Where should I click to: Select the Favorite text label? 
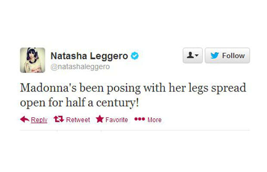coord(117,120)
